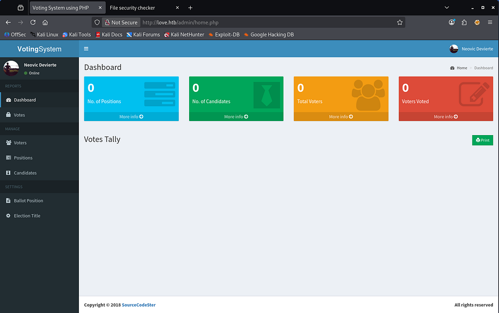Screen dimensions: 499x313
Task: Open More info under Voters Voted
Action: click(x=446, y=117)
